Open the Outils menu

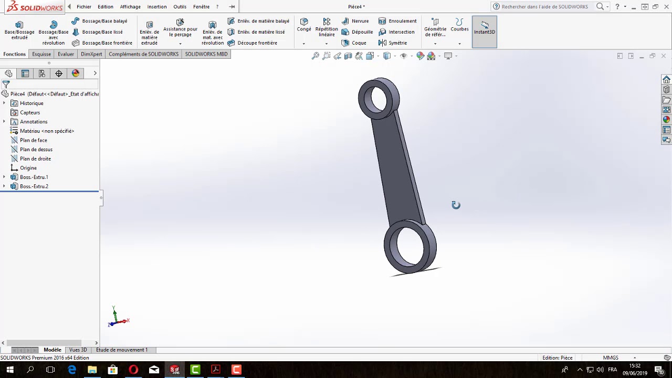click(180, 7)
